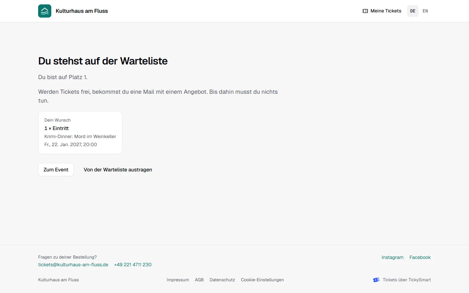Open the Impressum page
469x293 pixels.
(178, 280)
